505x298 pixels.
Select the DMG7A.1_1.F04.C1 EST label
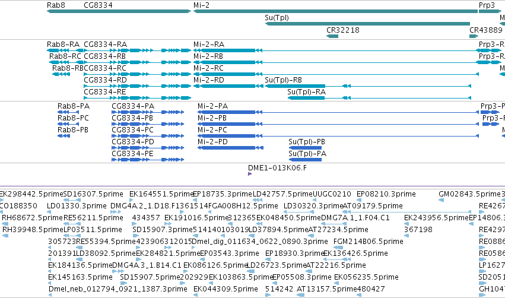pyautogui.click(x=355, y=218)
